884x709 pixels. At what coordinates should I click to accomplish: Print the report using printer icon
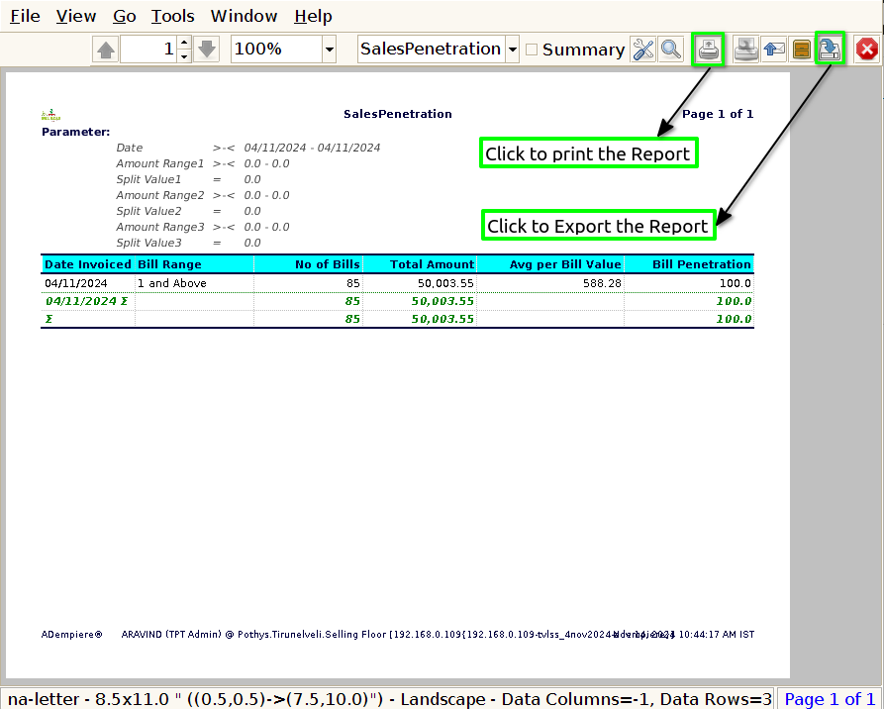(x=708, y=50)
